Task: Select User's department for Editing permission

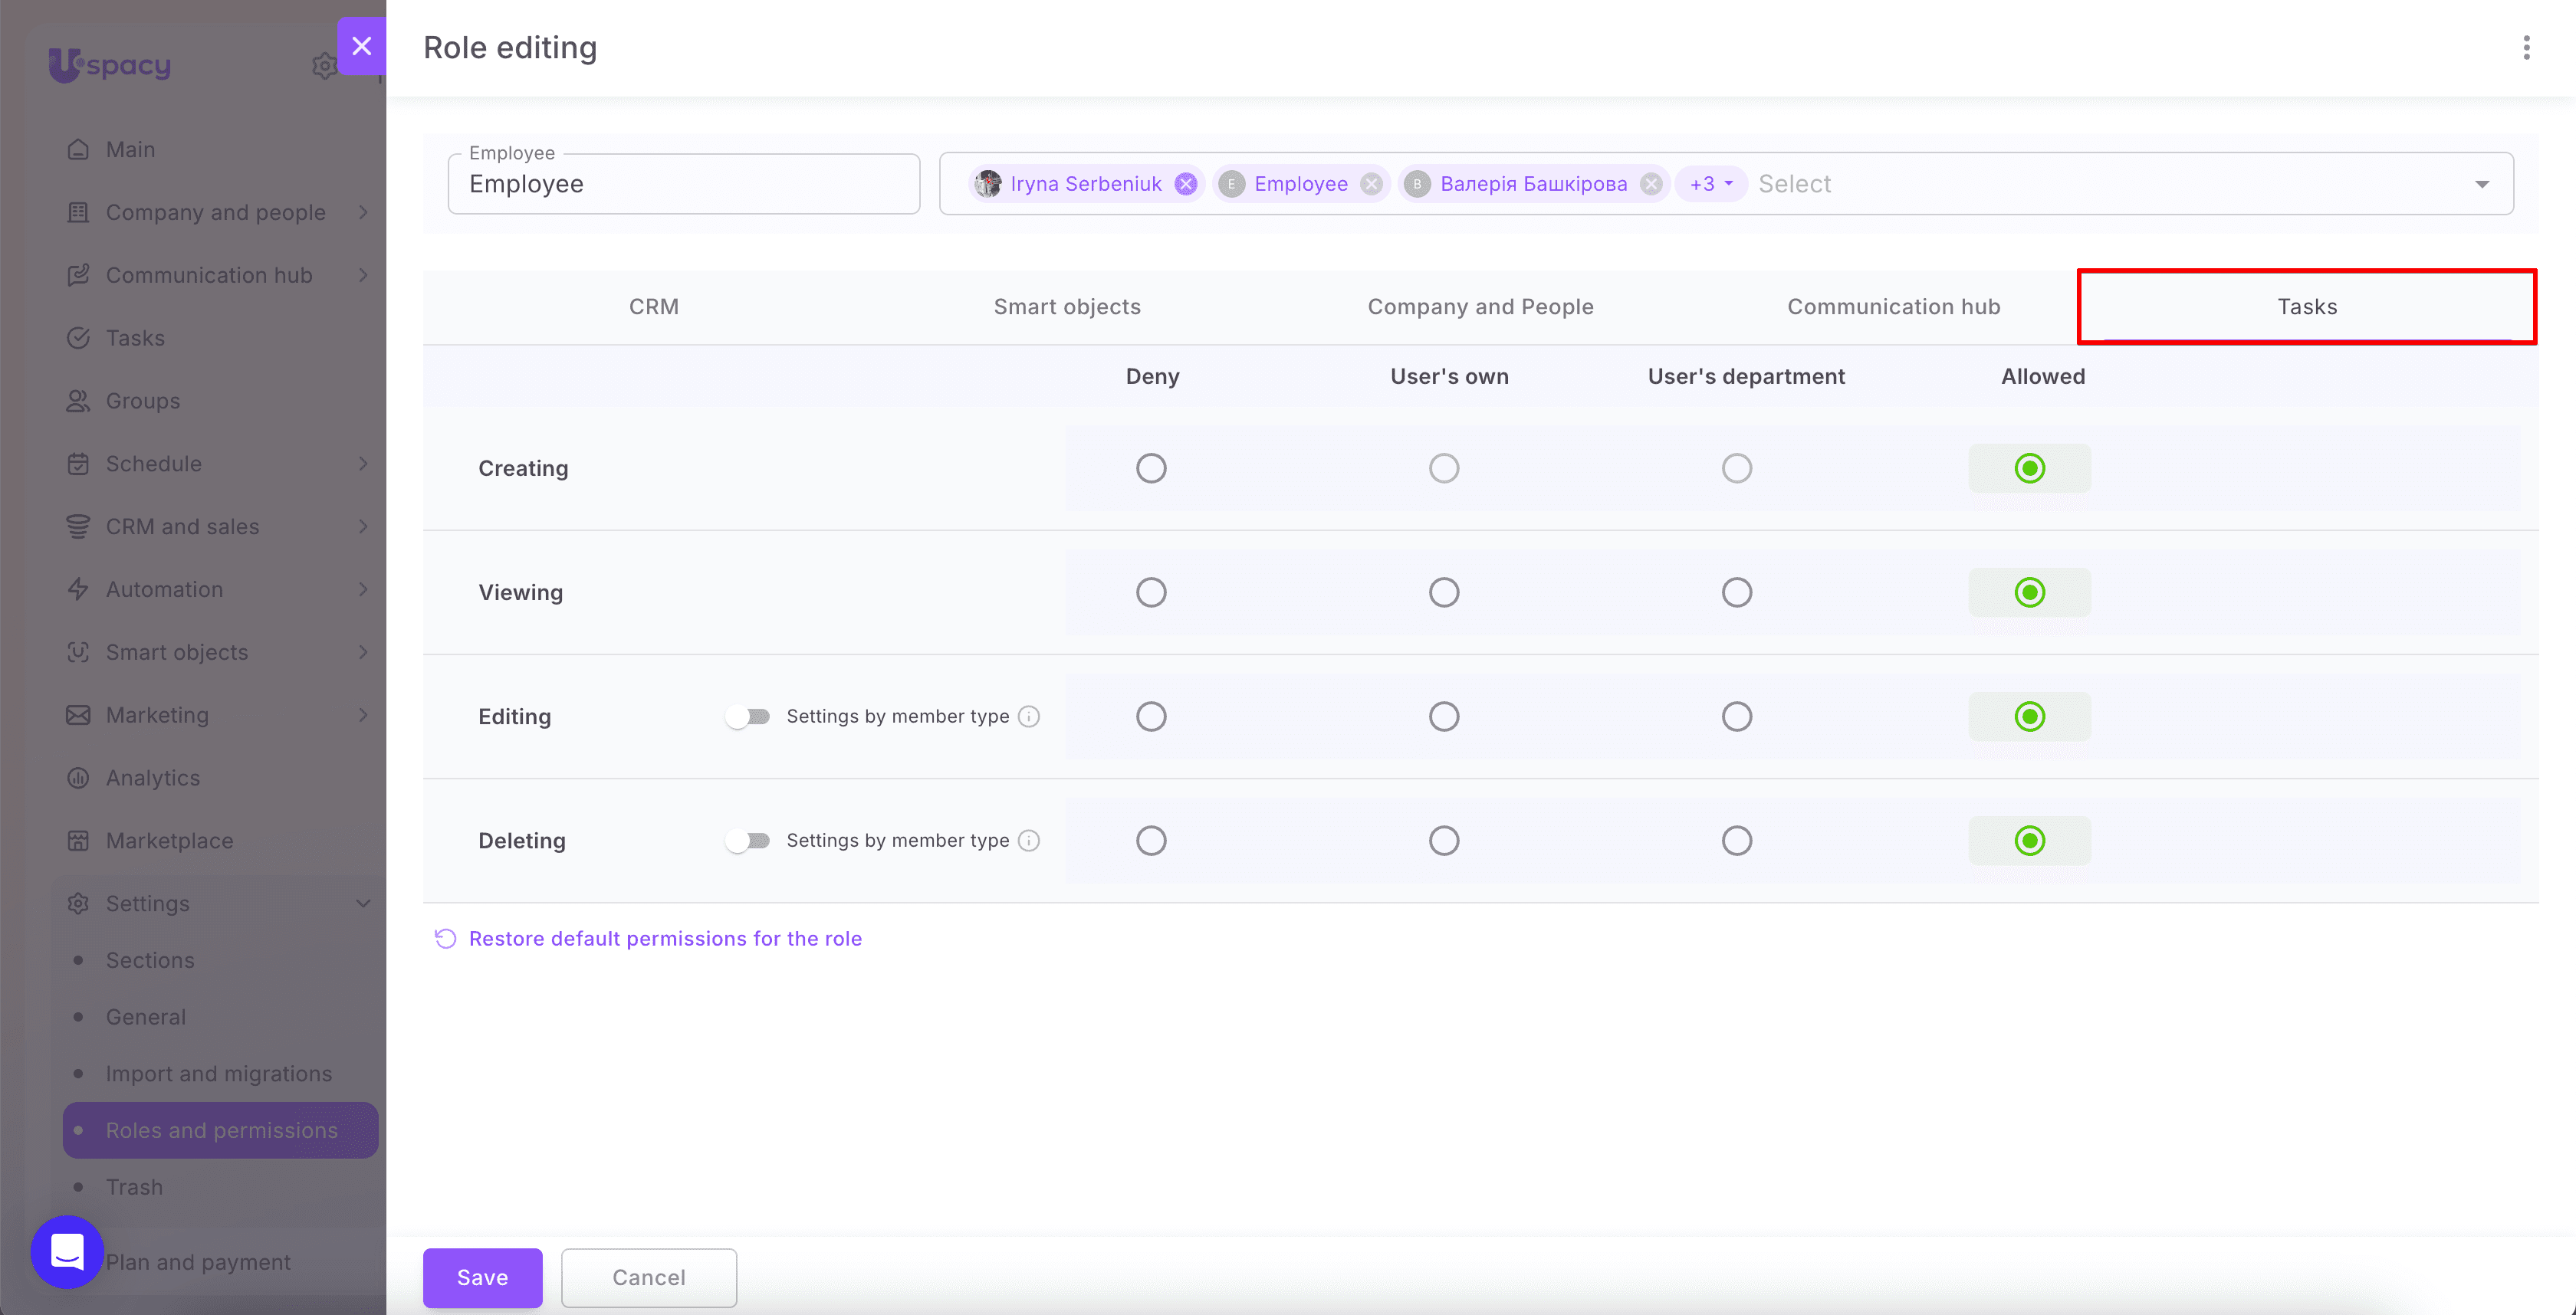Action: 1737,717
